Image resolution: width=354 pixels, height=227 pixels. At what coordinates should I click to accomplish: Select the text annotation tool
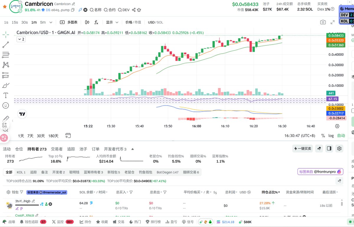click(6, 95)
